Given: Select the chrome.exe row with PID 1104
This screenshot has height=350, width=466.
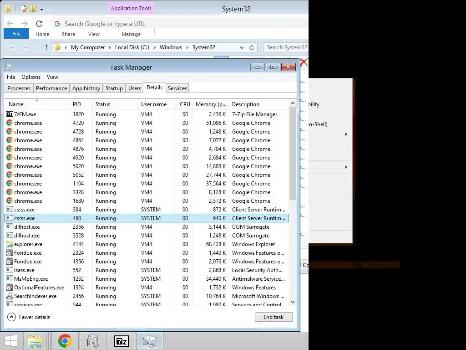Looking at the screenshot, I should click(147, 183).
